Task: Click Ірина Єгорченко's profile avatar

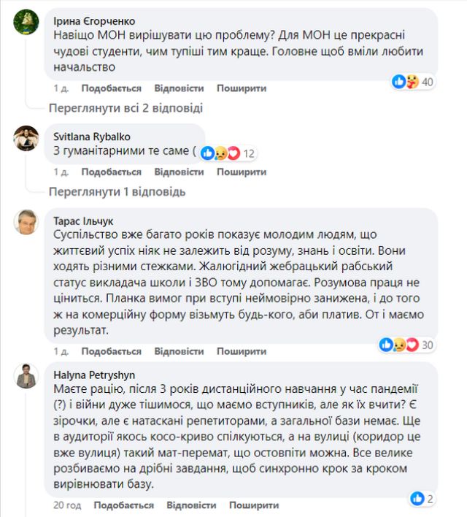Action: (26, 23)
